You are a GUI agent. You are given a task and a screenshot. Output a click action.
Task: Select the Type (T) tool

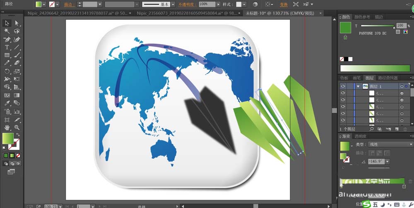tap(7, 47)
